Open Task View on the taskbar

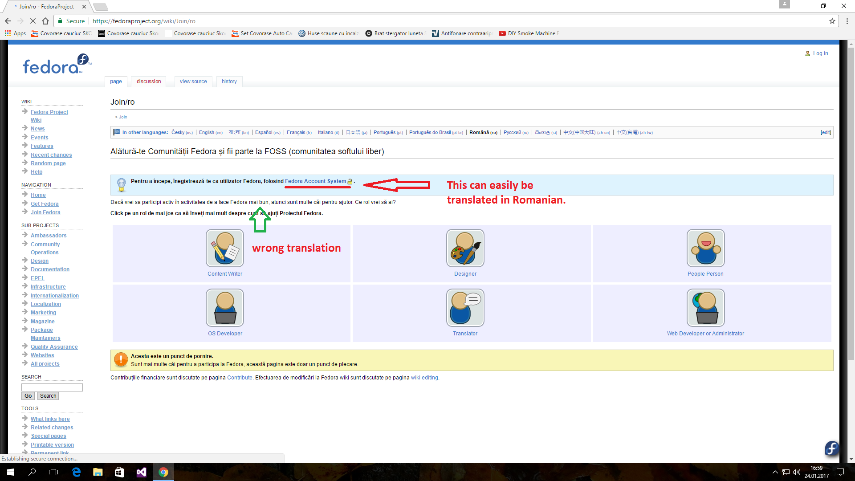pos(53,472)
